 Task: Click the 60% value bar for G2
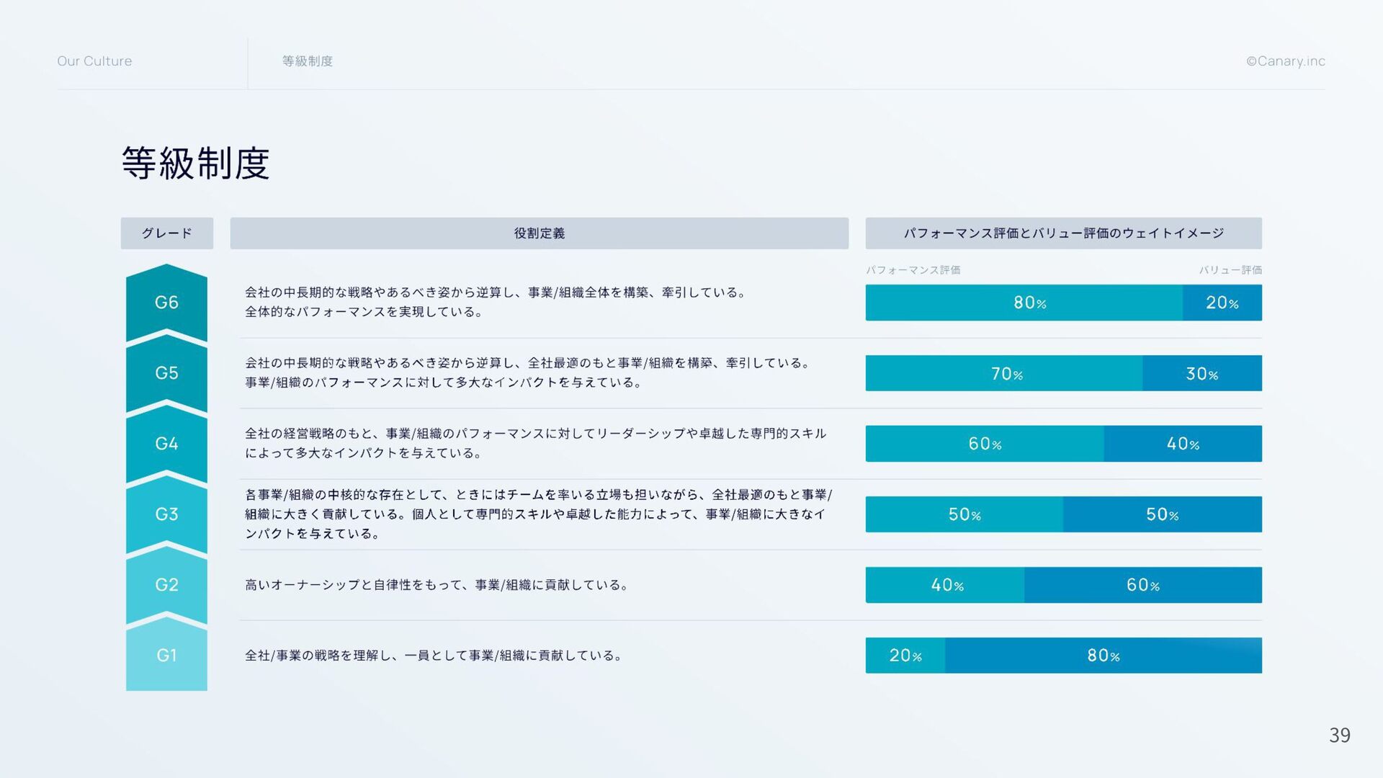click(1142, 585)
